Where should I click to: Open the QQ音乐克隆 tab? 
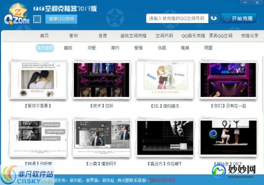point(193,36)
